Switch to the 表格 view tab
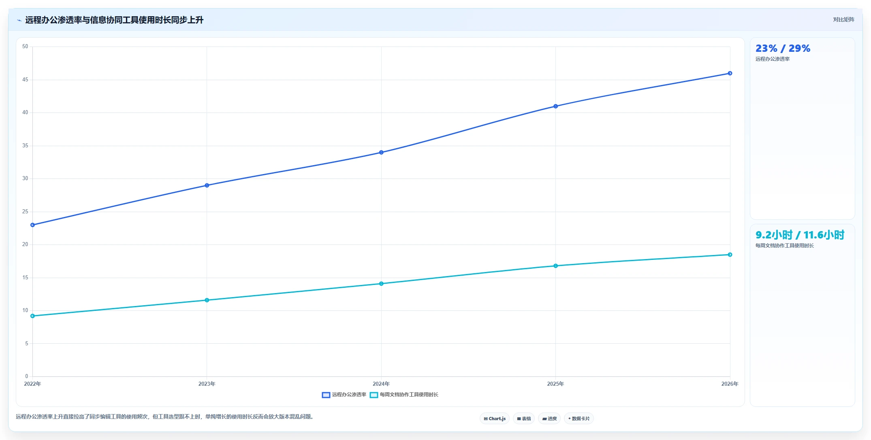Screen dimensions: 871x440 tap(524, 419)
